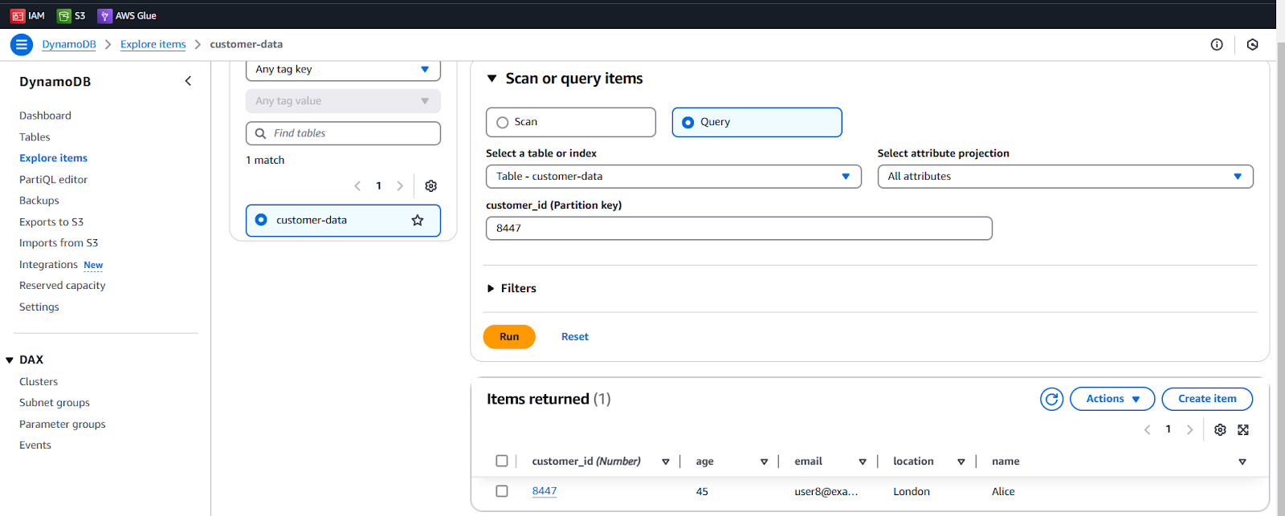
Task: Go to previous page of items
Action: tap(1147, 430)
